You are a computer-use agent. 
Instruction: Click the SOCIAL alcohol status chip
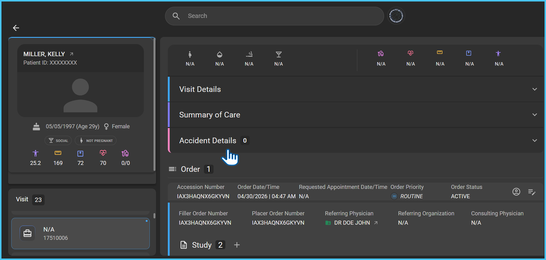pos(58,141)
